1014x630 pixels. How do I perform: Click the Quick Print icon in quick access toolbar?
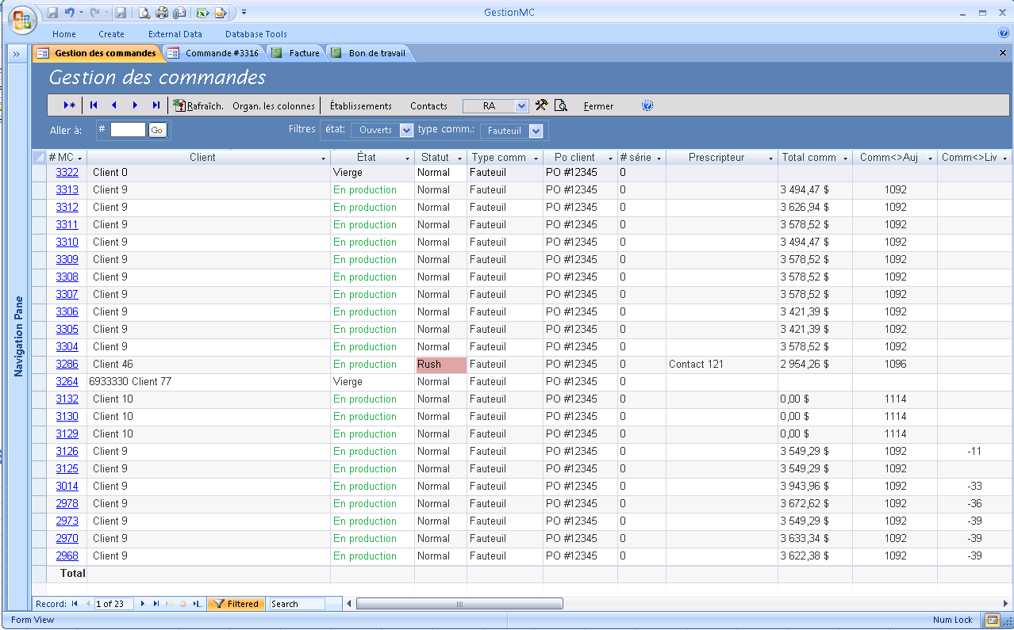tap(162, 13)
